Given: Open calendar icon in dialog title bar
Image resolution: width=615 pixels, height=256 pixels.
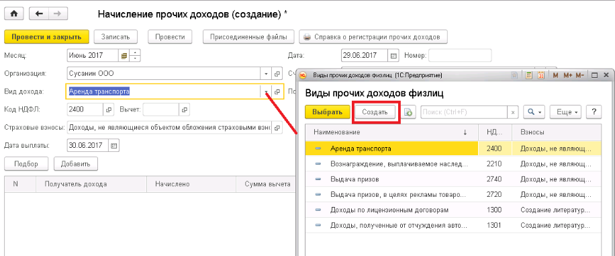Looking at the screenshot, I should pyautogui.click(x=541, y=75).
